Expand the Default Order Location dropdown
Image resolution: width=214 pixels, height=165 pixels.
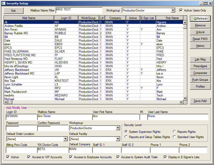coord(65,139)
